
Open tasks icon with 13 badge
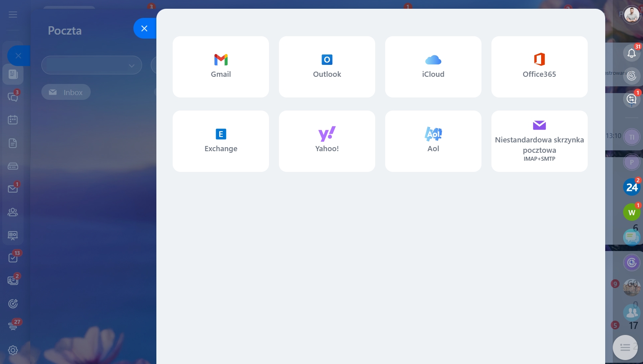point(13,258)
